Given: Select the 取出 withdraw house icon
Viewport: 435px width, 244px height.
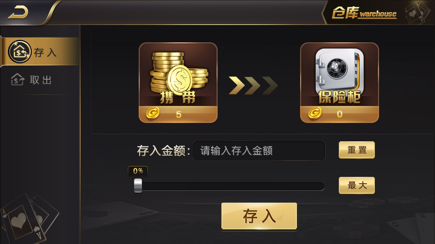Looking at the screenshot, I should [x=18, y=80].
